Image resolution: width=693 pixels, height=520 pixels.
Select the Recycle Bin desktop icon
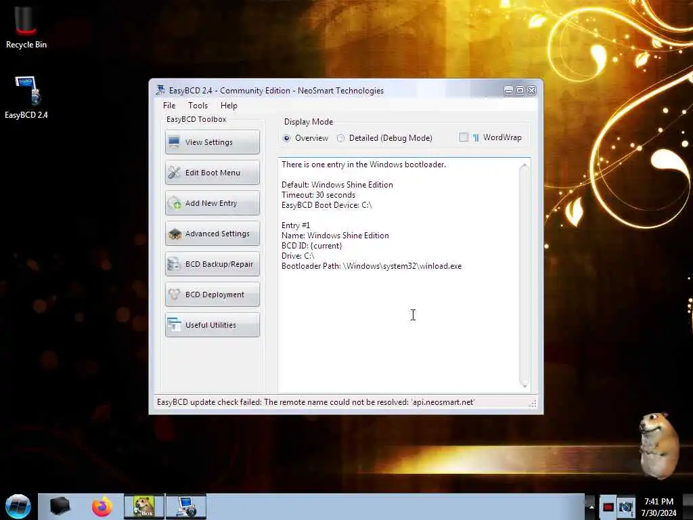(x=26, y=27)
